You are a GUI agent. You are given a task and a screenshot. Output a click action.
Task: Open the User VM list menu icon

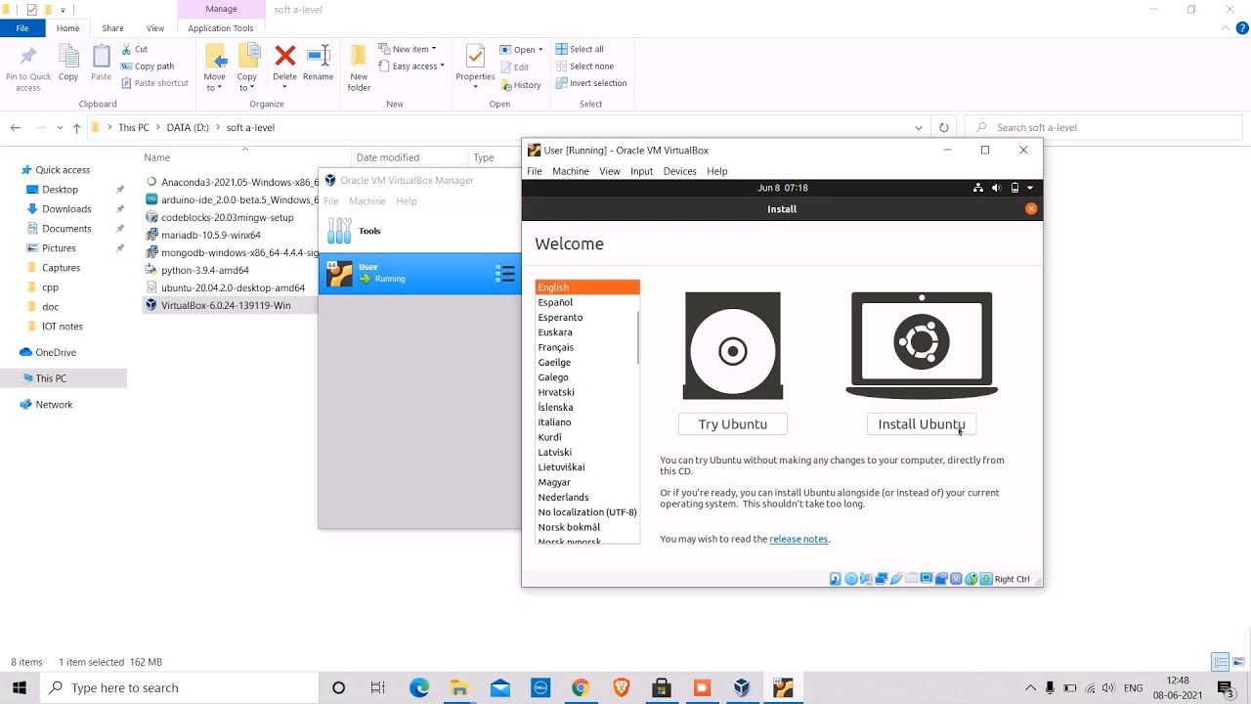(505, 274)
